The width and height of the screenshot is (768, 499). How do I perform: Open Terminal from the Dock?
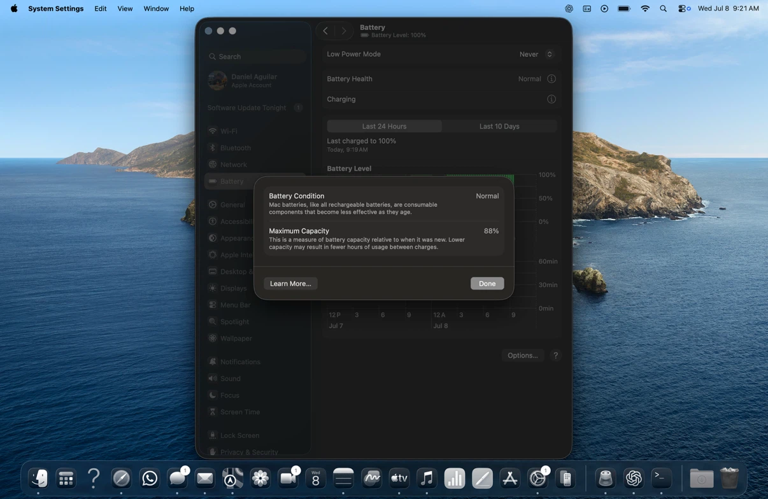661,478
